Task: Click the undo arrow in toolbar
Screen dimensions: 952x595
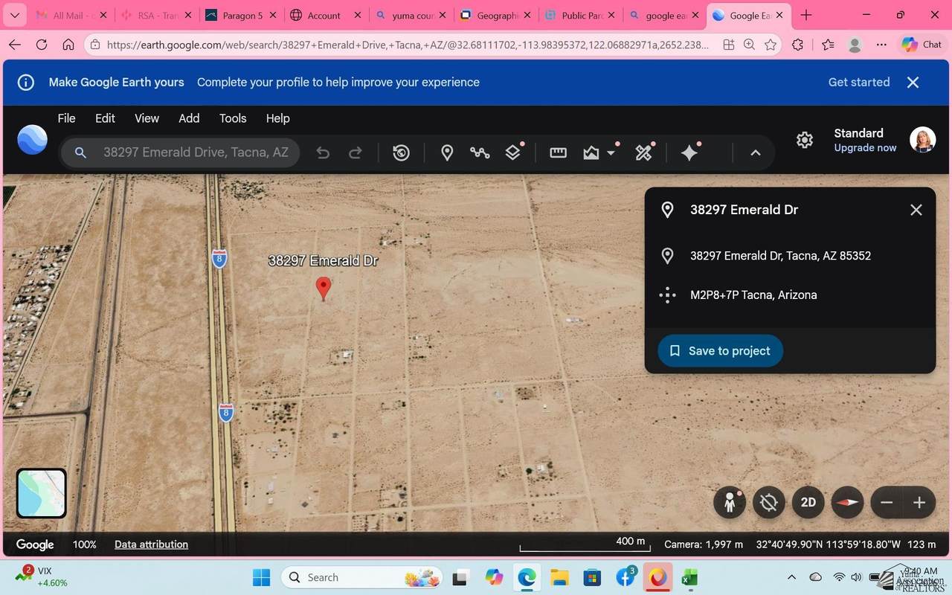Action: pos(323,153)
